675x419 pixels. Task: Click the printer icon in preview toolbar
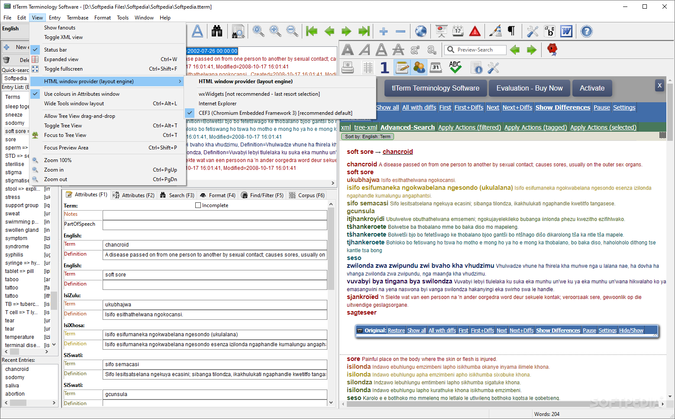click(348, 67)
